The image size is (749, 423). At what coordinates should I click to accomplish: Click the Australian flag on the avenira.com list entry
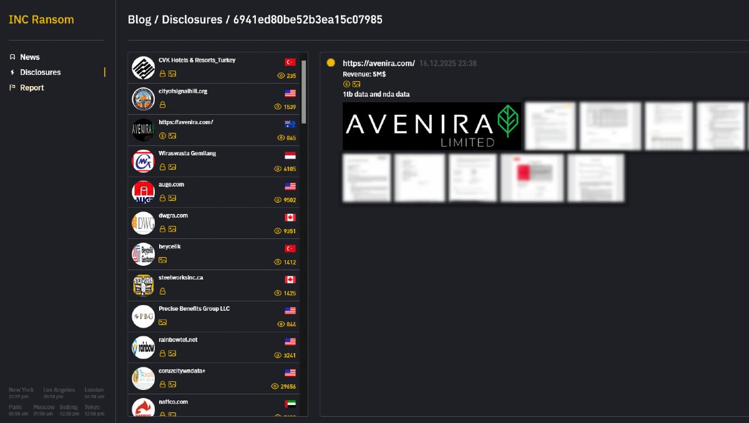pos(290,124)
